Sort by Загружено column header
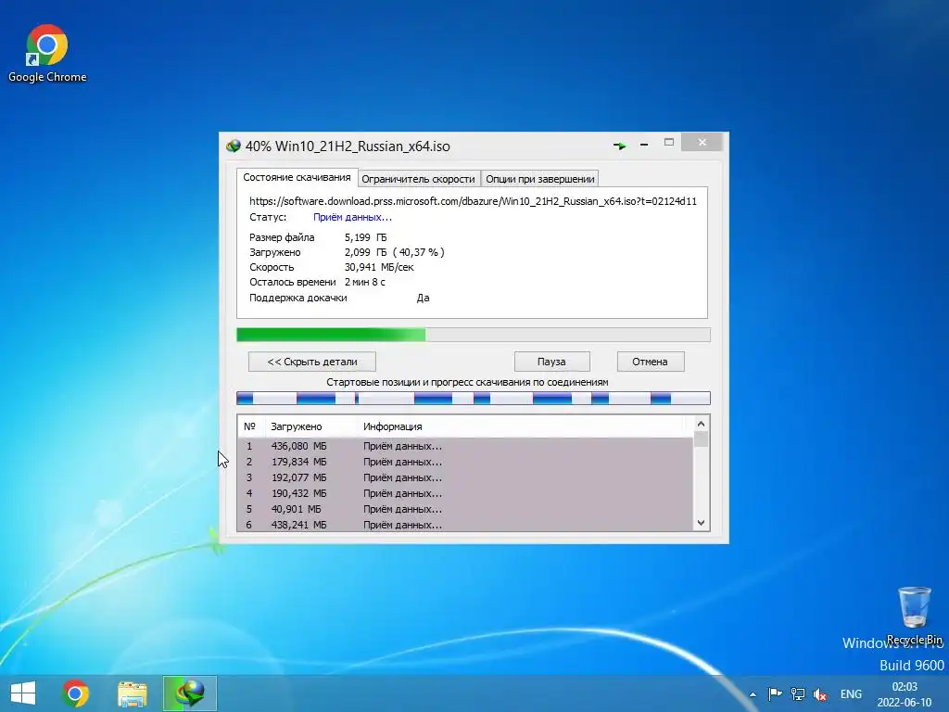Viewport: 949px width, 712px height. [x=311, y=426]
